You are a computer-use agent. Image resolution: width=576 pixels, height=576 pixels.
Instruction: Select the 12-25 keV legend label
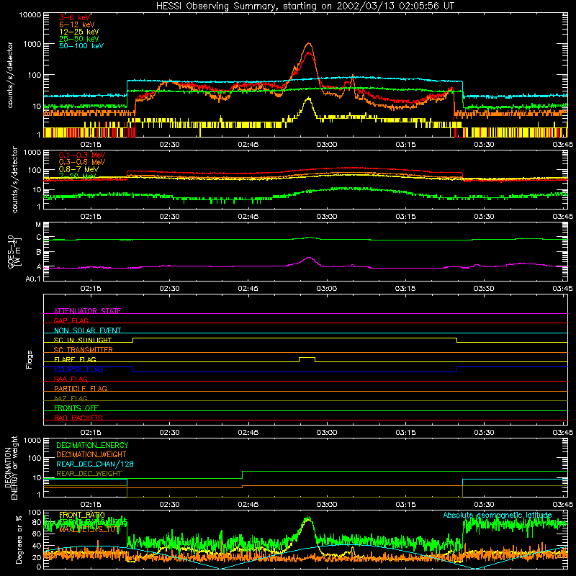79,32
